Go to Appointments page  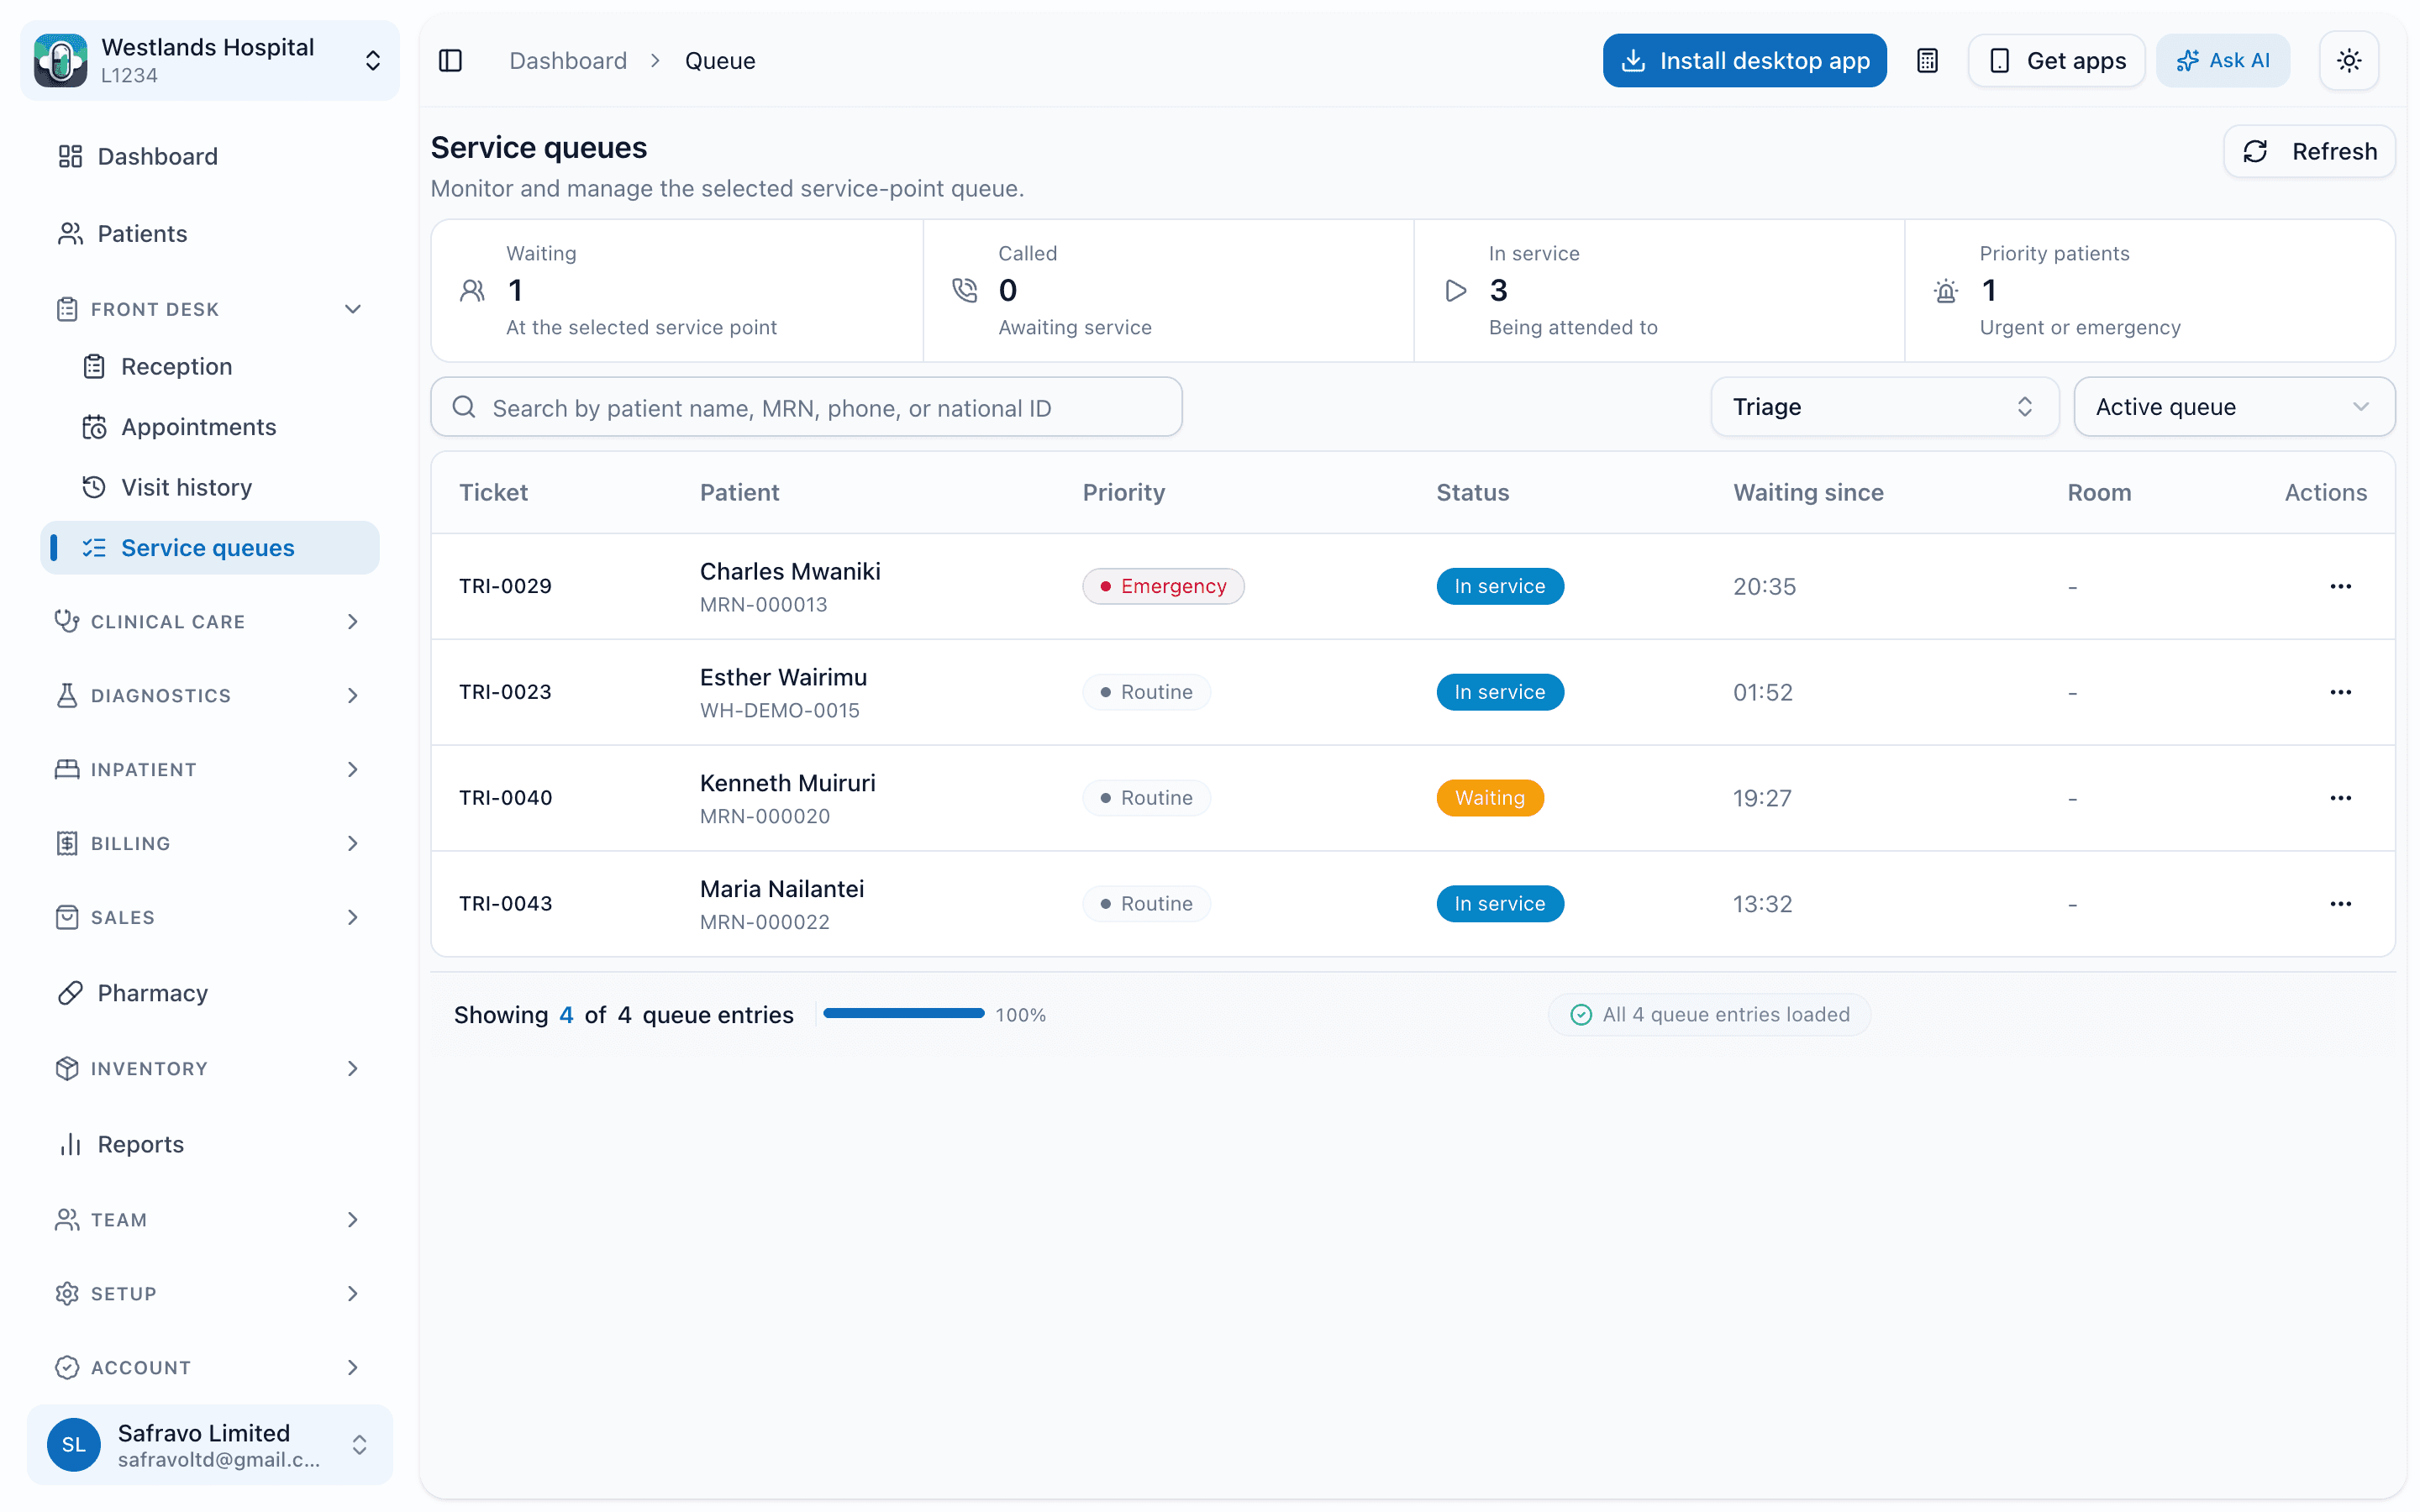point(210,427)
